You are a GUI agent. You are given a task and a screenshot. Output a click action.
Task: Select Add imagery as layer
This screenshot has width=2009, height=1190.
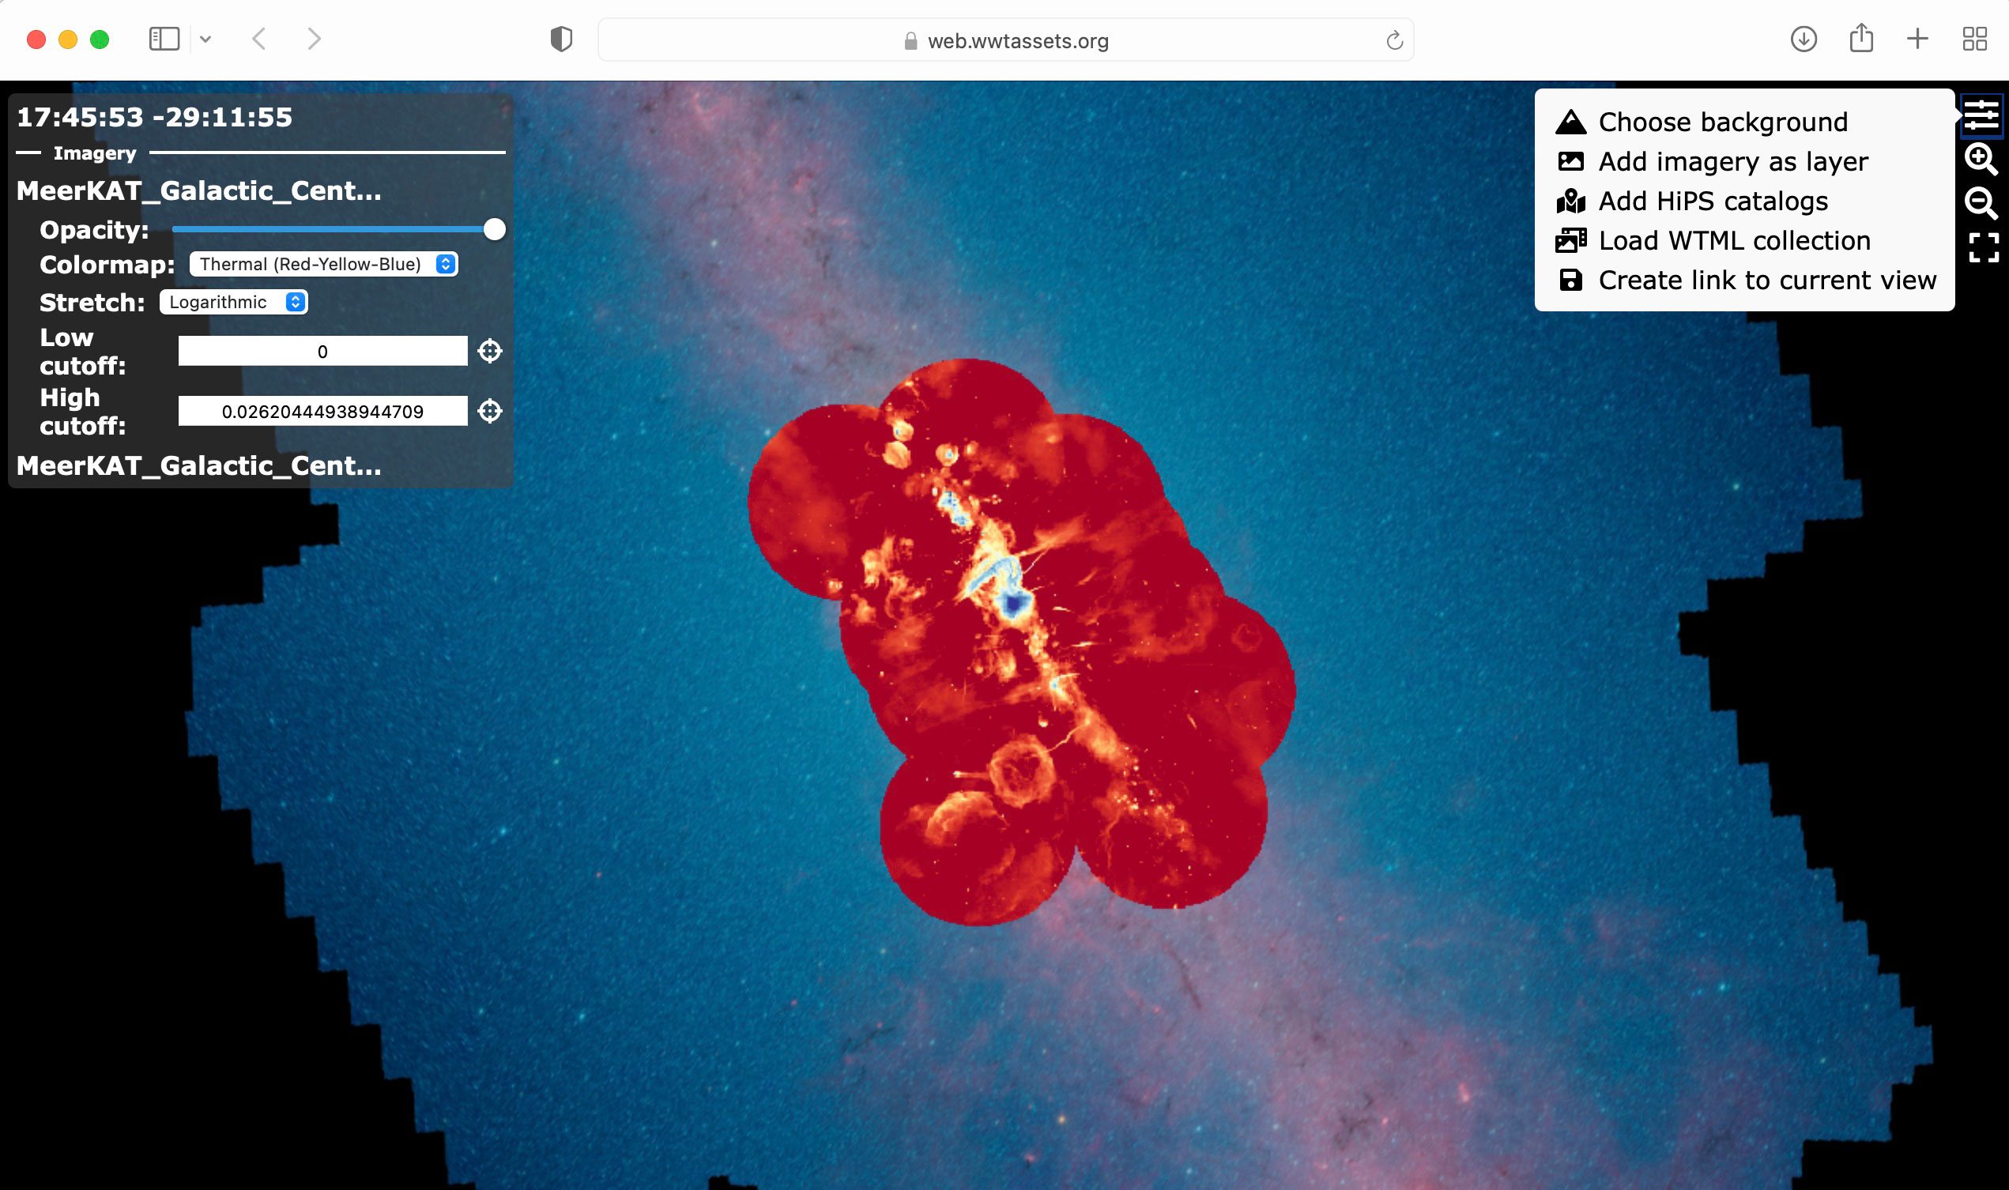(1732, 162)
